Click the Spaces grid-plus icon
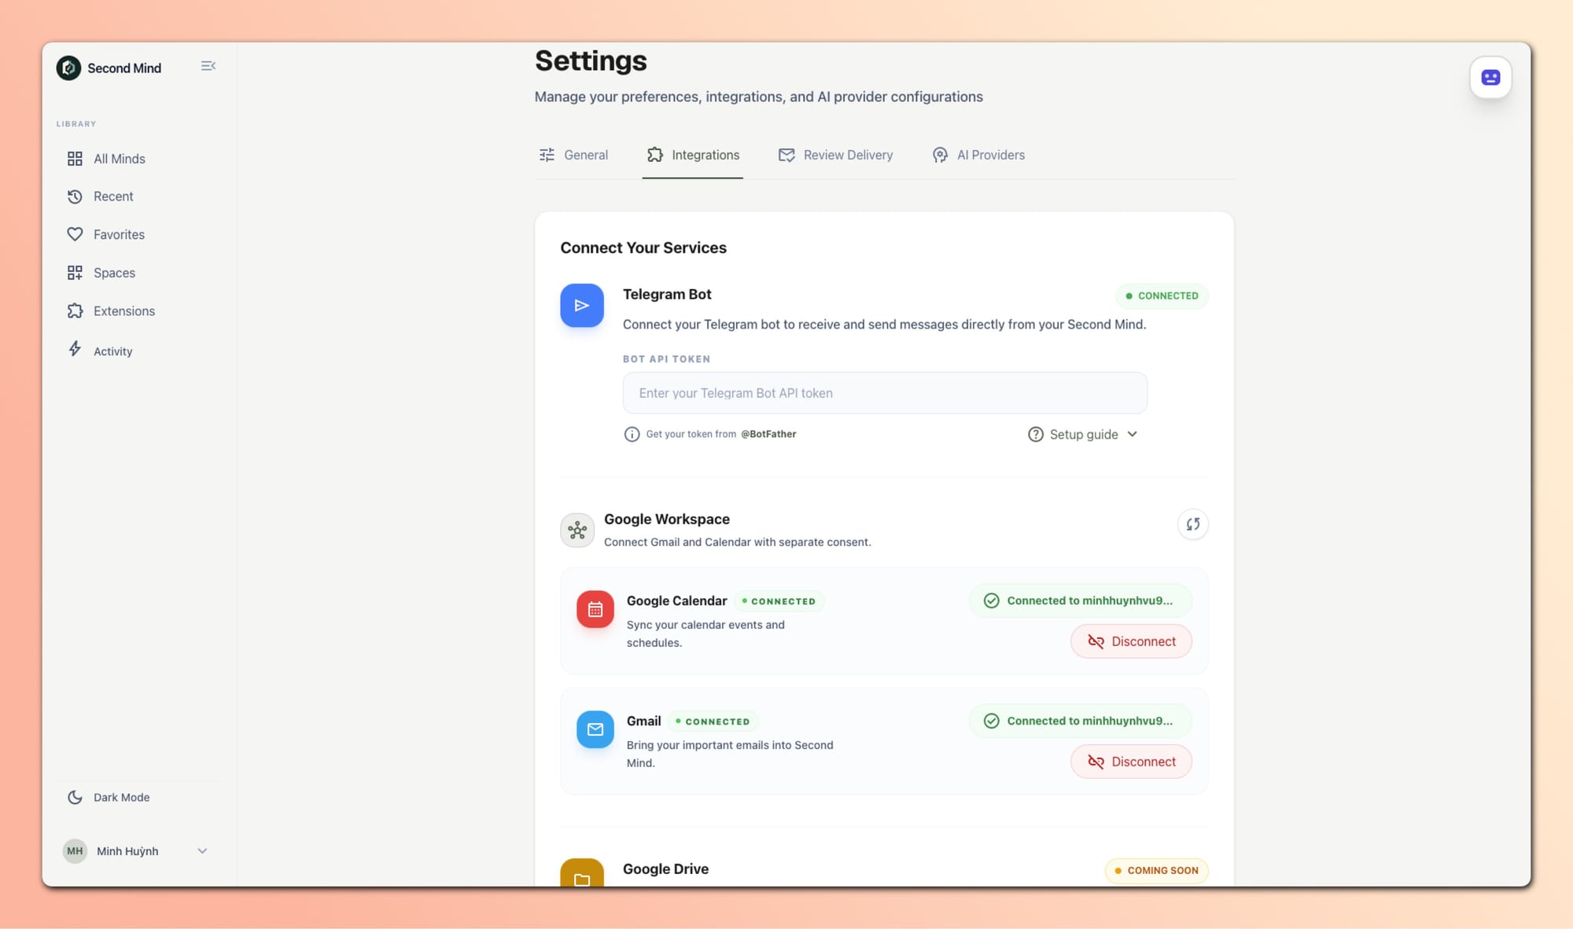Viewport: 1573px width, 929px height. click(75, 273)
